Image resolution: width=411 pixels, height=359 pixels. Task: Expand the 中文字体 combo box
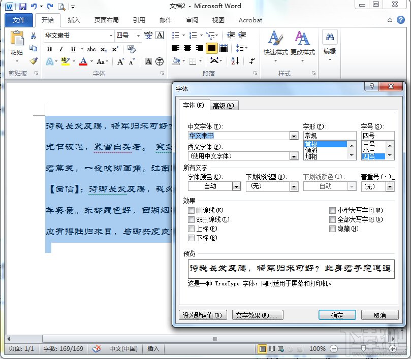tap(293, 136)
